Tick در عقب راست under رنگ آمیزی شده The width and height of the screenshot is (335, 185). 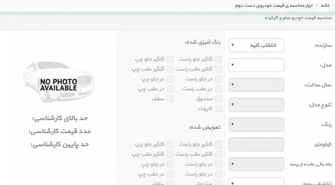click(x=219, y=89)
